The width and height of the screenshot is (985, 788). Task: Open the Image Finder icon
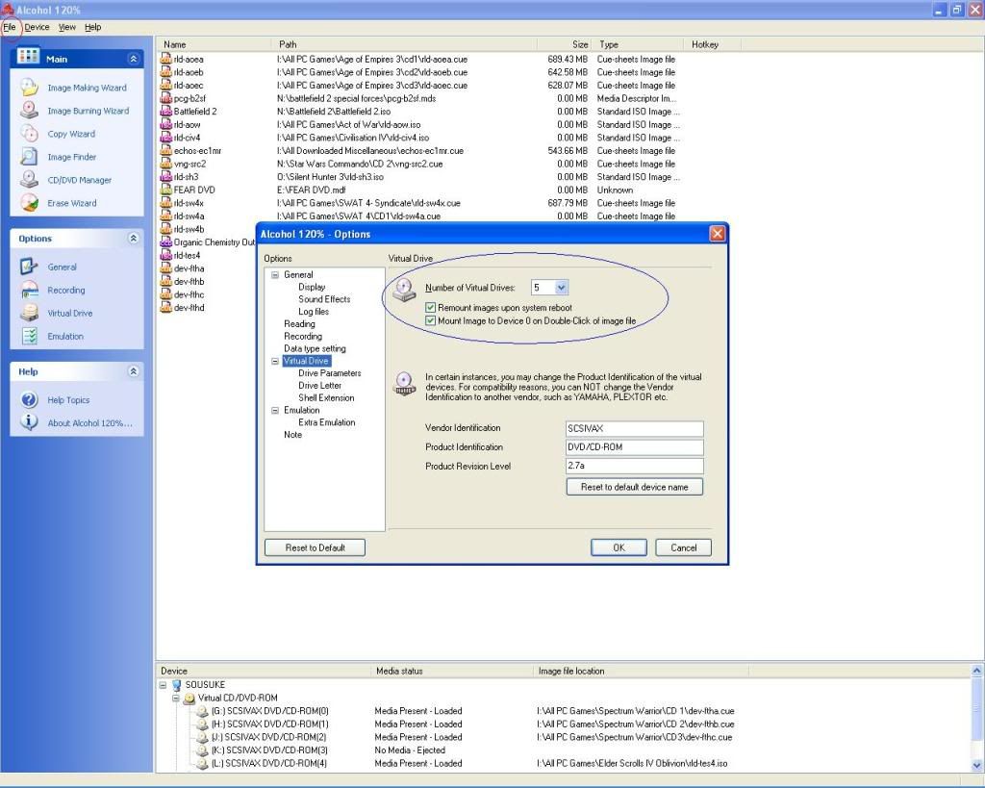pyautogui.click(x=30, y=157)
